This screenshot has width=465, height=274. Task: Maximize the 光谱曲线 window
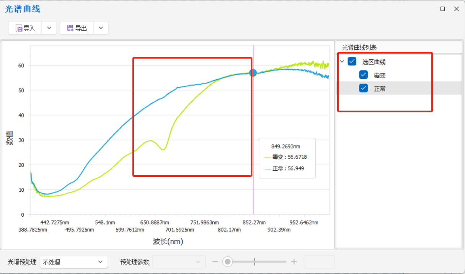pos(443,9)
